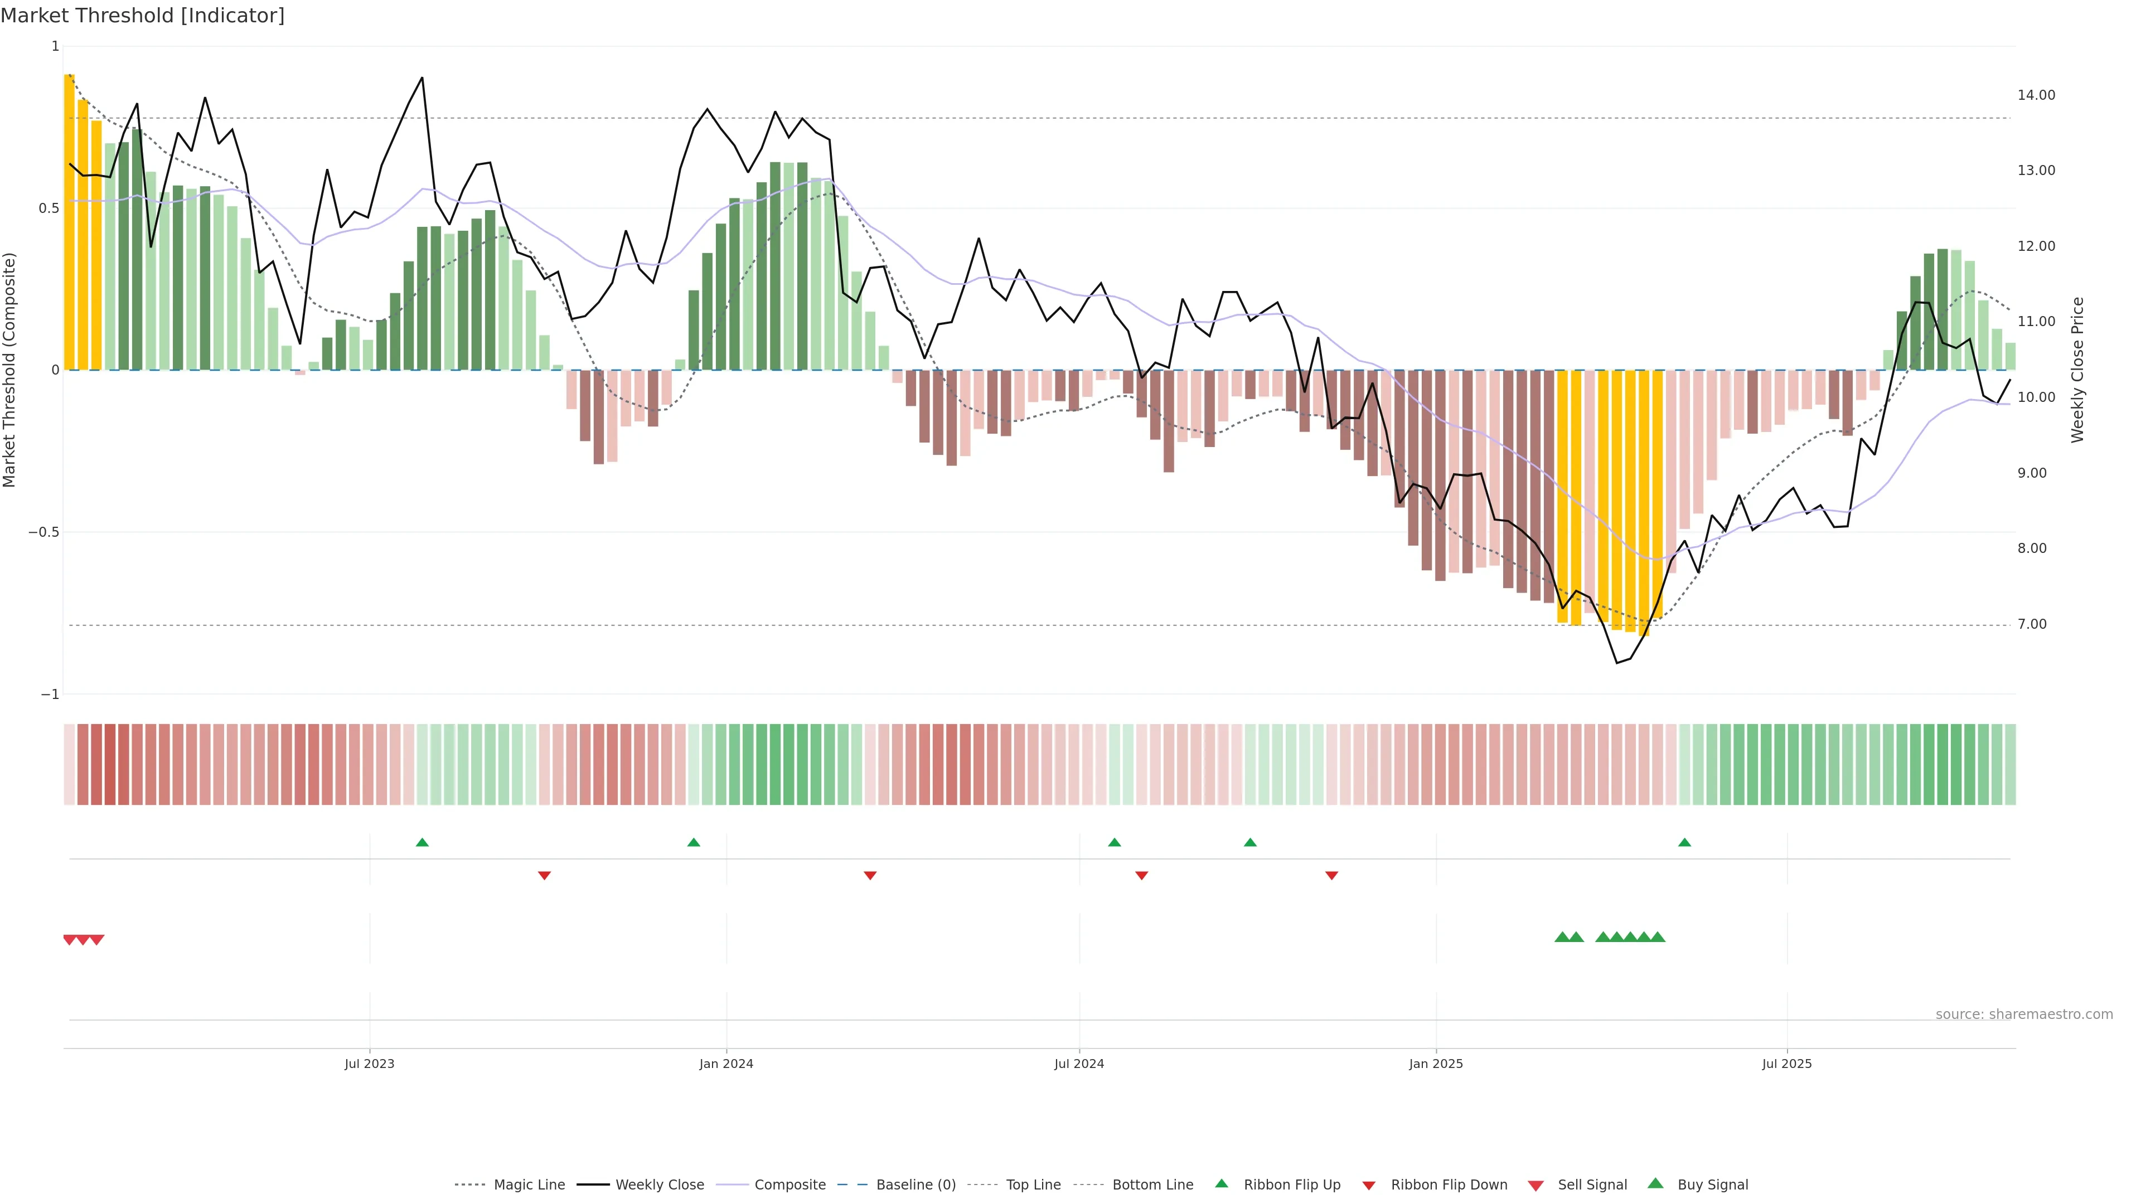Toggle Composite legend entry
Screen dimensions: 2141x1204
coord(789,1185)
